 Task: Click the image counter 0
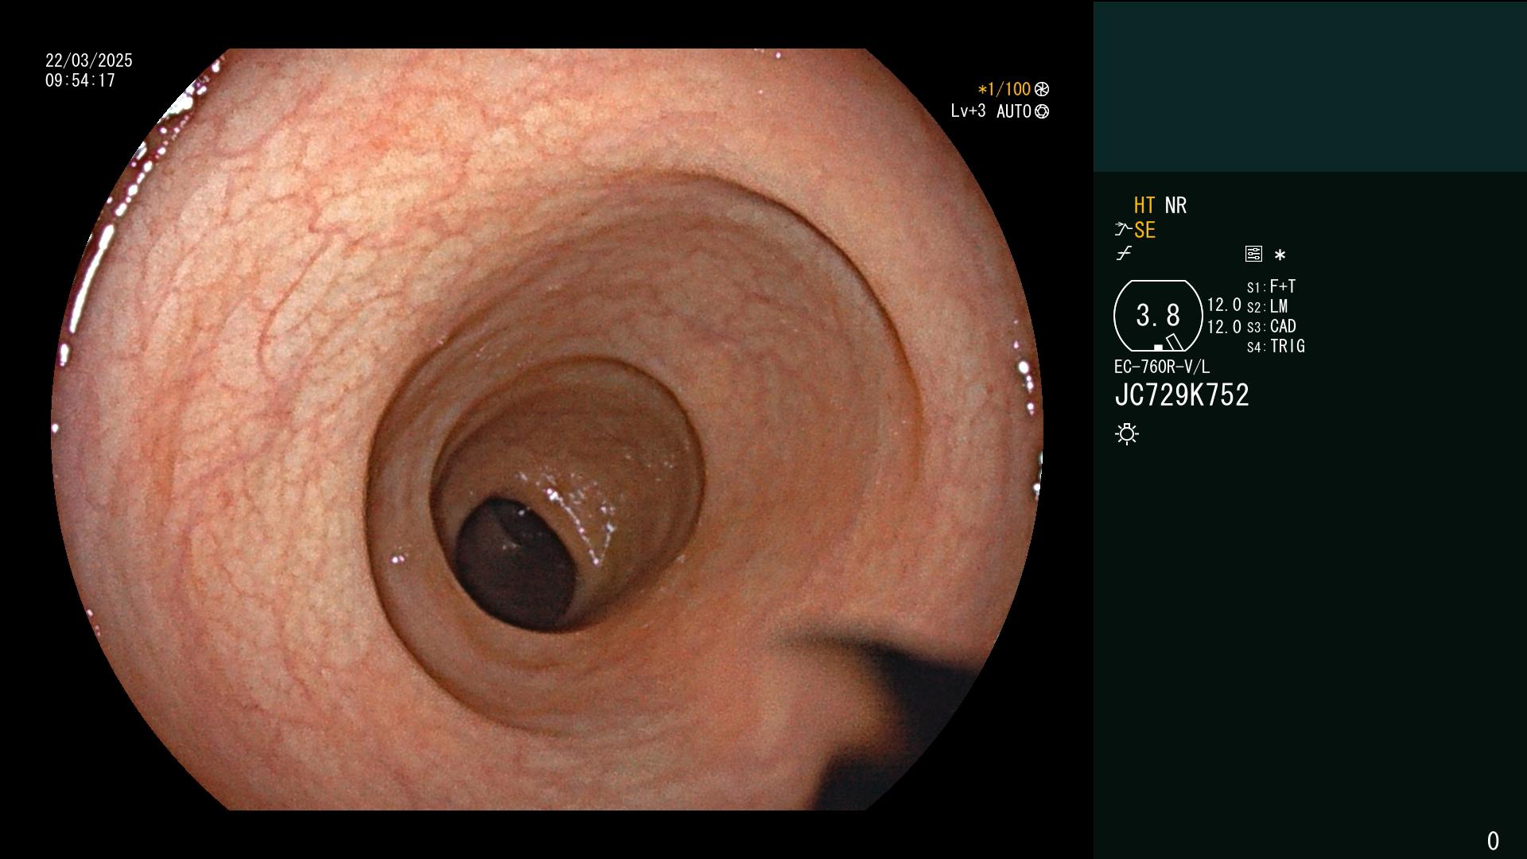coord(1493,841)
